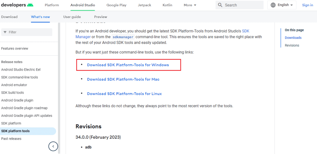Click Download SDK Platform-Tools for Mac
The height and width of the screenshot is (154, 317).
click(123, 79)
